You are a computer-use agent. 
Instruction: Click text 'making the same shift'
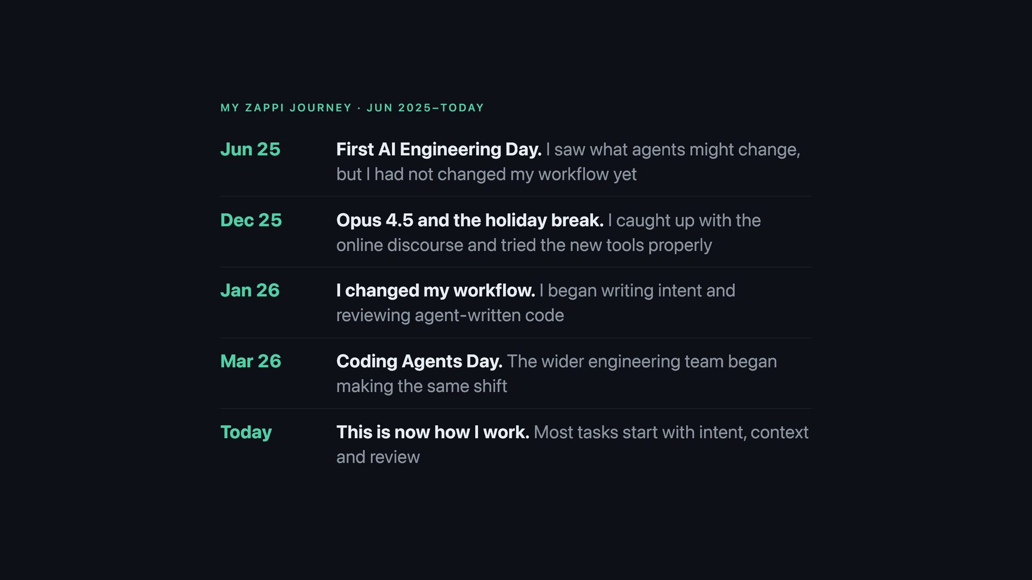click(422, 386)
